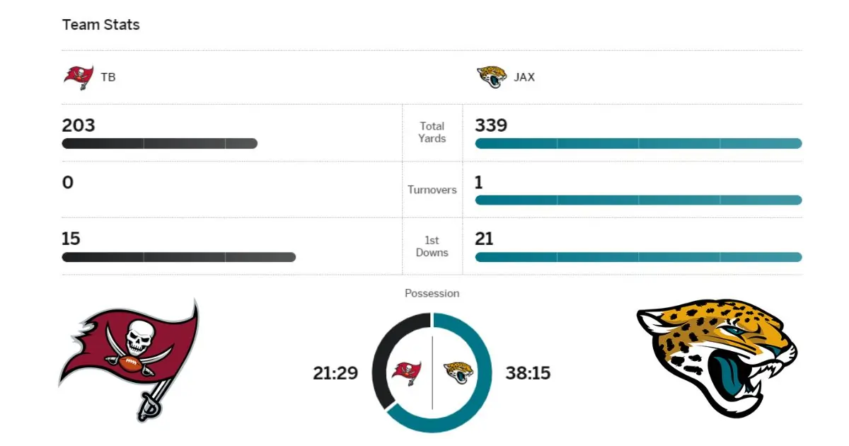
Task: Click the 1st Downs stat label
Action: pyautogui.click(x=432, y=246)
